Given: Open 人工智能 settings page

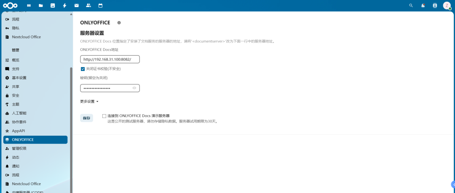Looking at the screenshot, I should pos(35,113).
